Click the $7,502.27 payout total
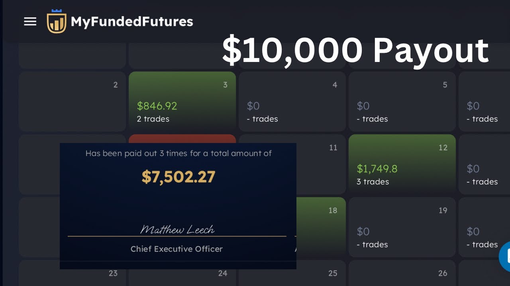510x286 pixels. coord(178,177)
